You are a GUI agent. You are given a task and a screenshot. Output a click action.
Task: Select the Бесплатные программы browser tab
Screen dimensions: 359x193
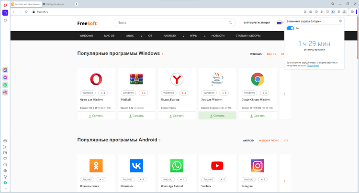pos(26,4)
